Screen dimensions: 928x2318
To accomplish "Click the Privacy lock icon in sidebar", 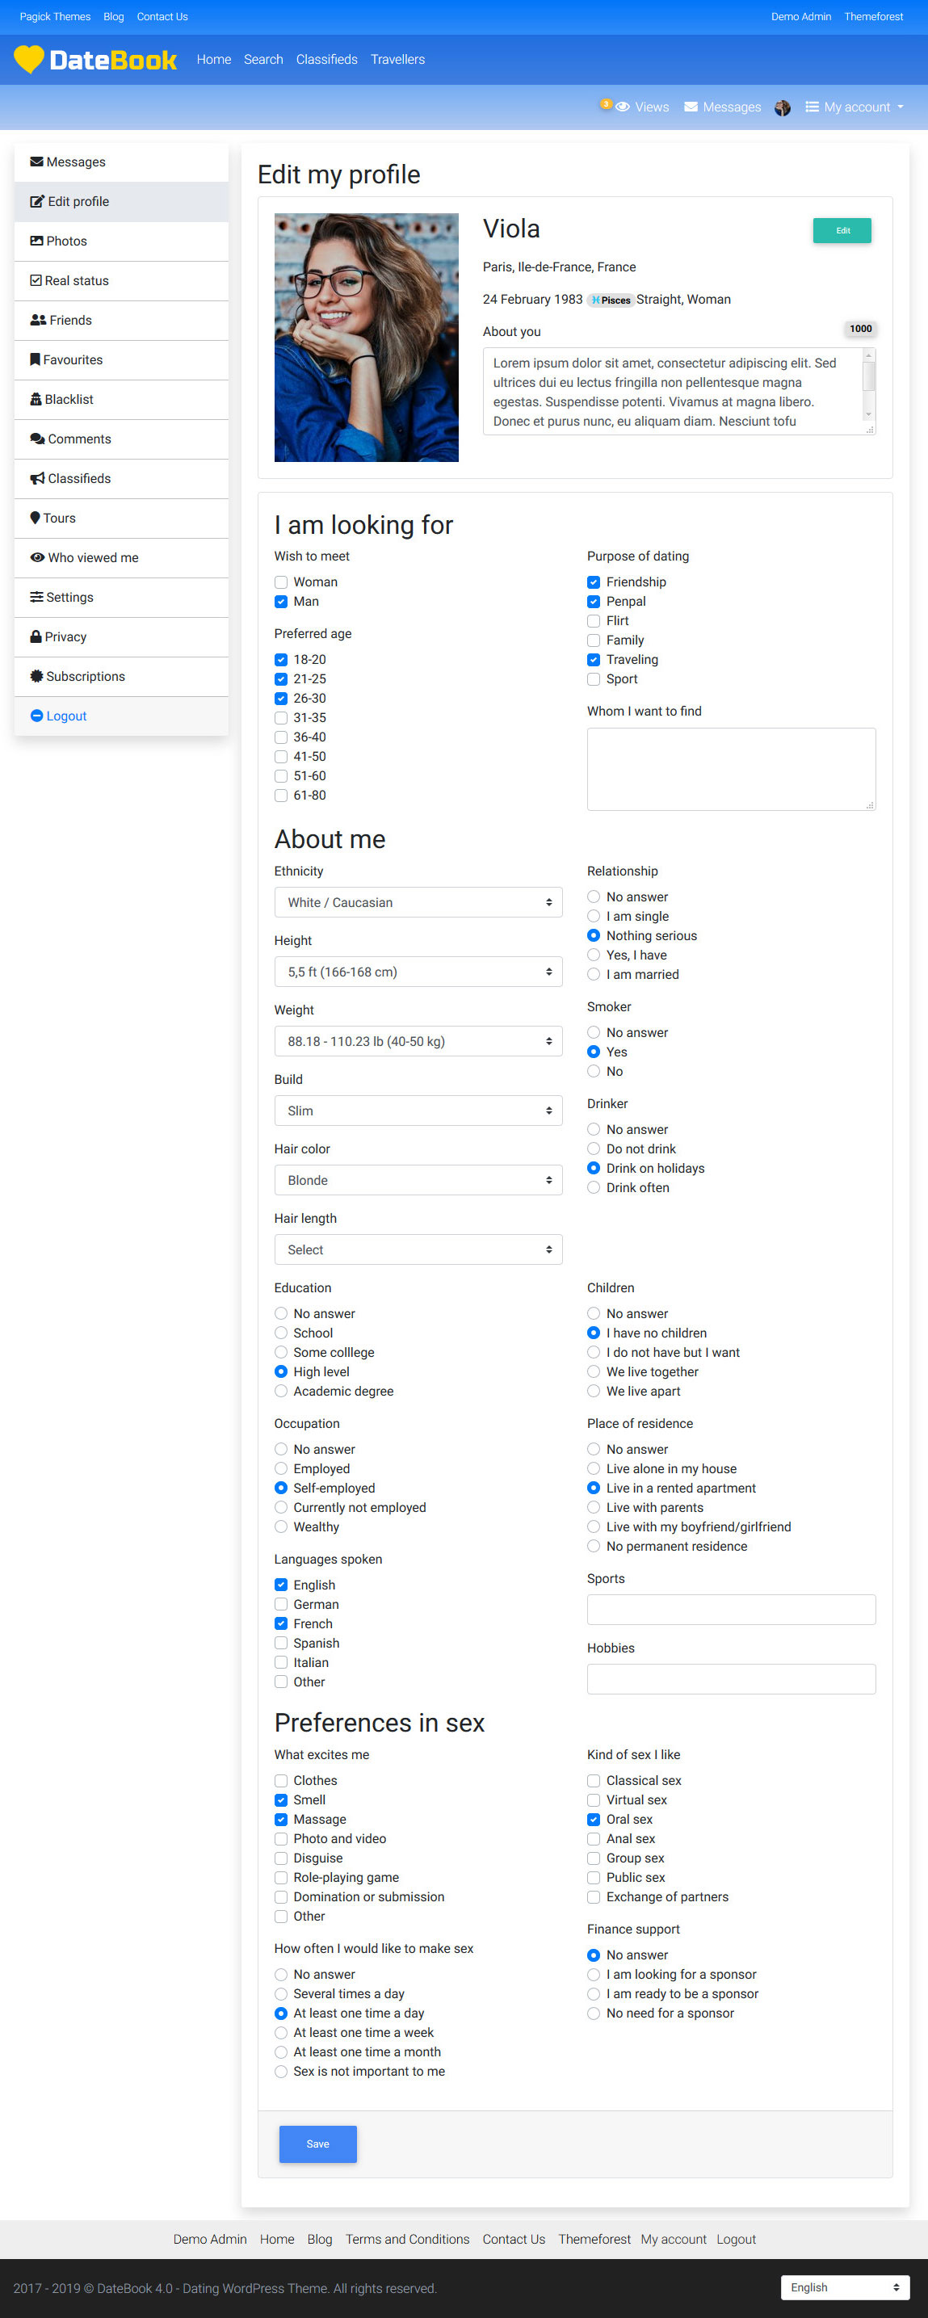I will (x=36, y=637).
